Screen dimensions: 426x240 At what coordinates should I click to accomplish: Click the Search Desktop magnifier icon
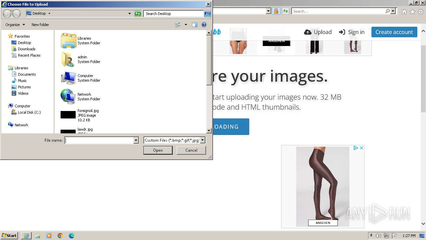click(x=207, y=14)
